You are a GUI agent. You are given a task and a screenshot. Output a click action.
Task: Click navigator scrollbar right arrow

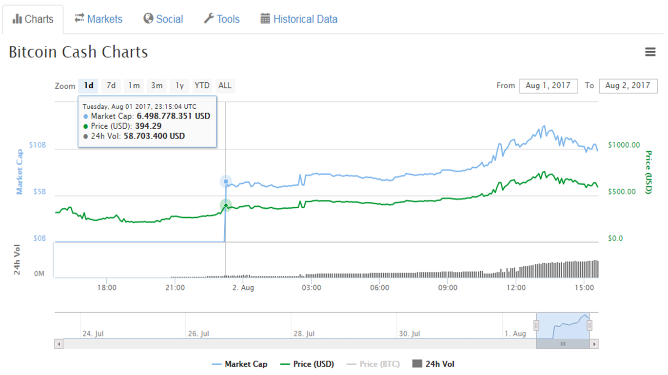[594, 344]
